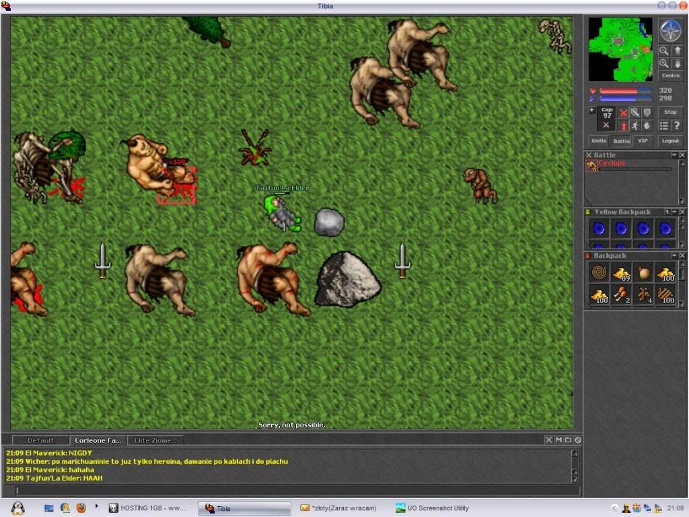Select balanced fight mode sword and shield
Screen dimensions: 689x517
[635, 113]
